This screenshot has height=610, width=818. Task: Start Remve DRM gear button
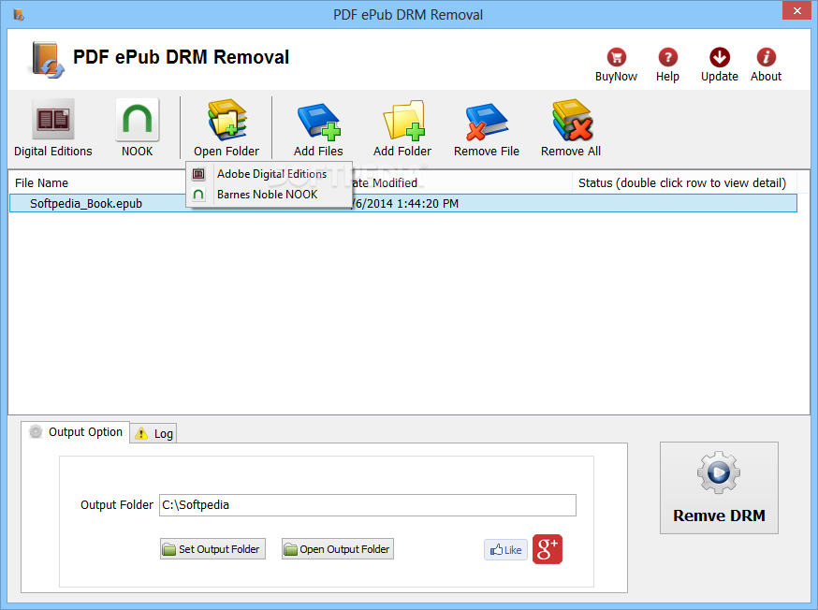tap(719, 488)
